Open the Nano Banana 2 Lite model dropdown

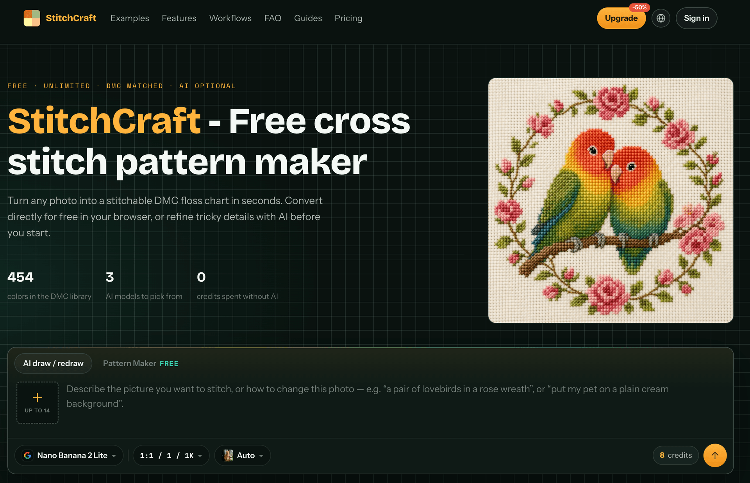pos(69,455)
